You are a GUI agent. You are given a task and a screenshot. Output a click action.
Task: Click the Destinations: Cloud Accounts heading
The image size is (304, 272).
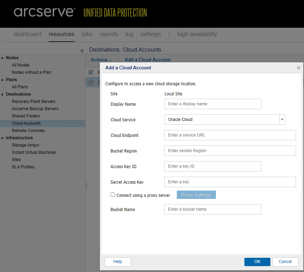tap(125, 50)
